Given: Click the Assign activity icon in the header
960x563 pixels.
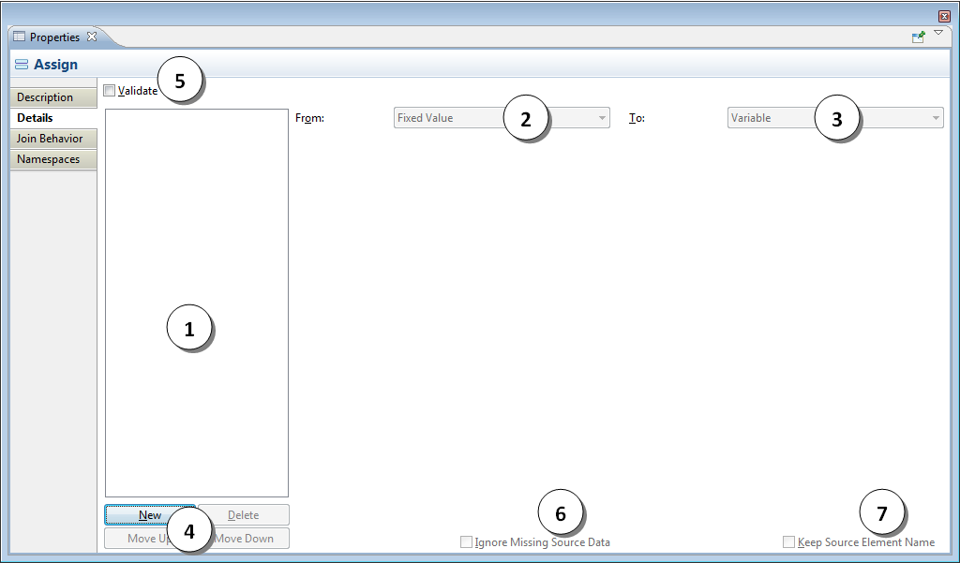Looking at the screenshot, I should click(21, 64).
